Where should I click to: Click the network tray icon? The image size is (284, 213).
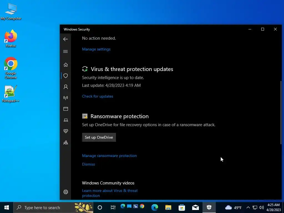click(255, 207)
